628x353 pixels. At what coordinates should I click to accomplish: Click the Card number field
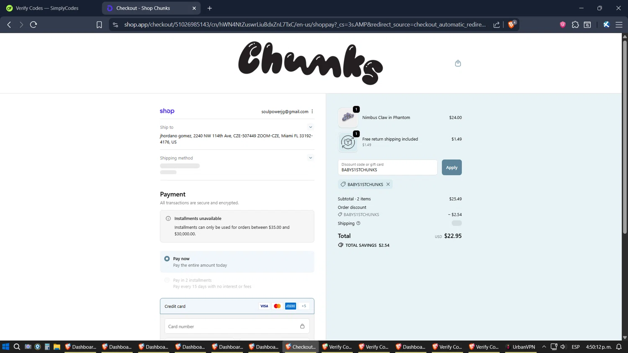click(237, 326)
